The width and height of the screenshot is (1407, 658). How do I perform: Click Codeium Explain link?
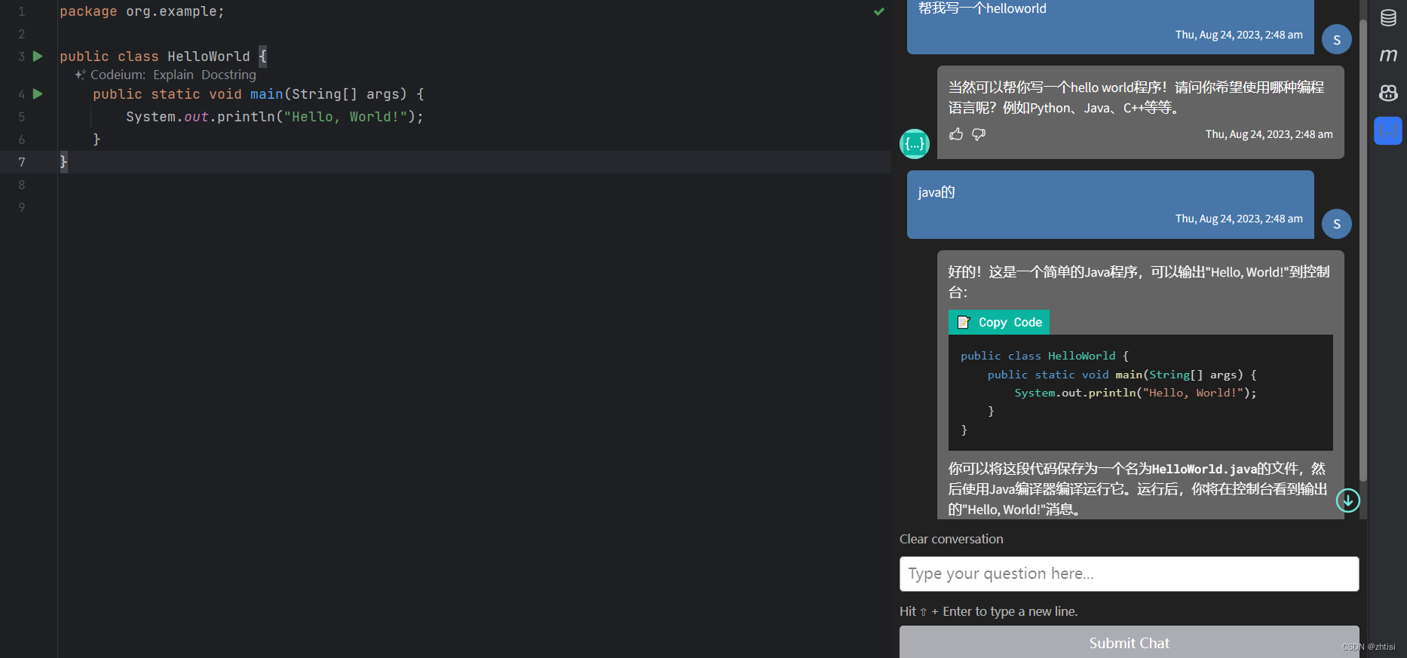click(x=173, y=75)
